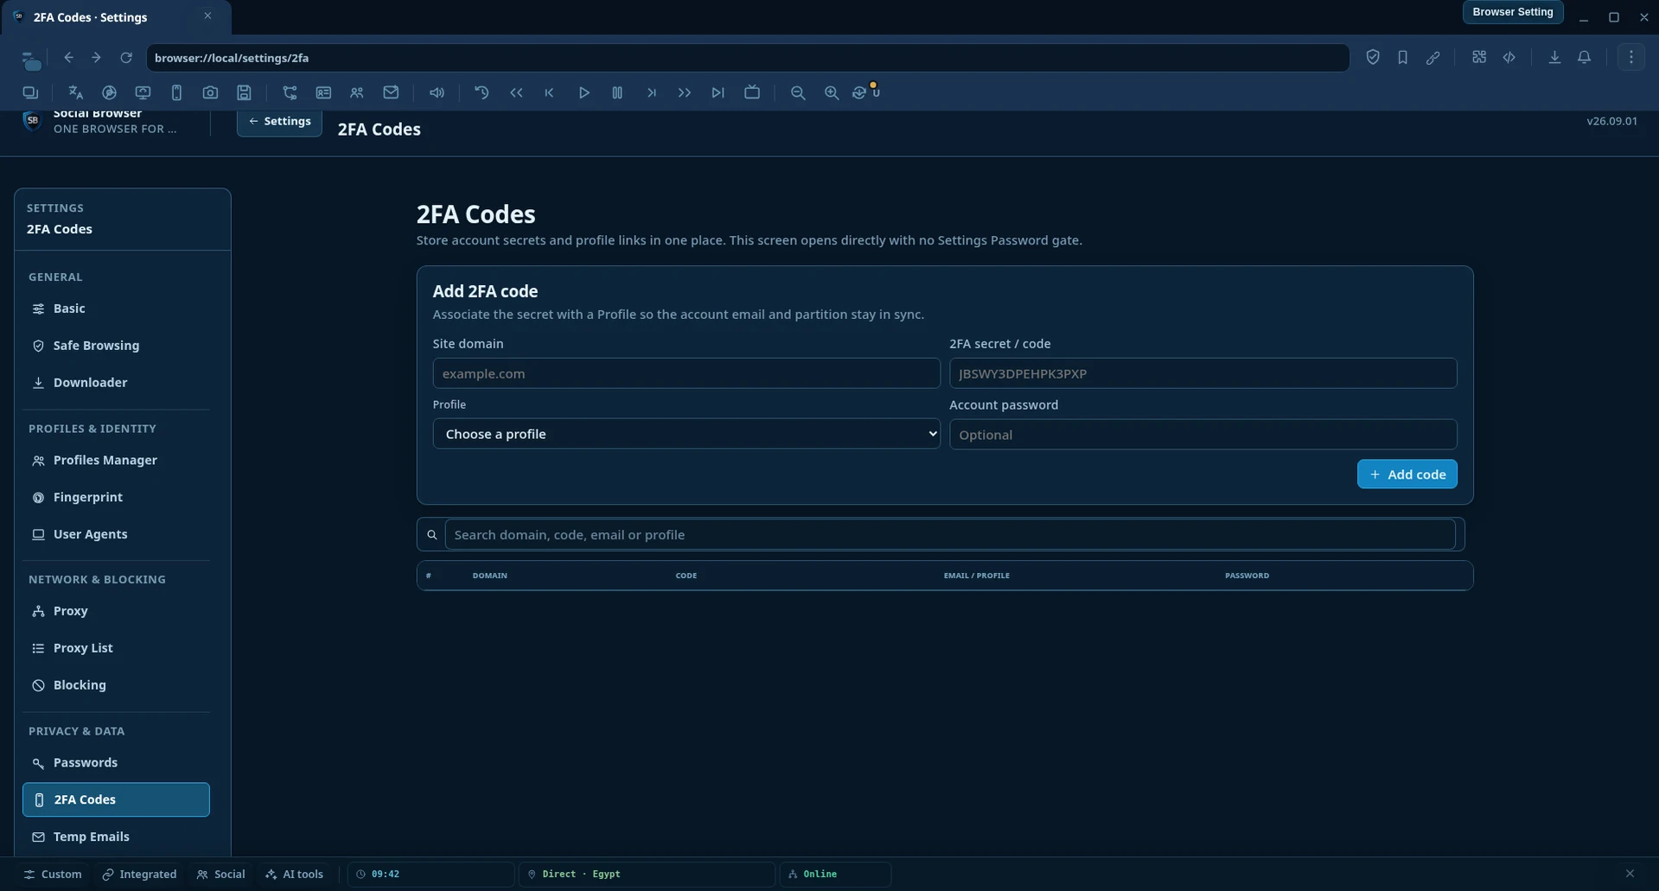Save the page with the floppy disk icon
Screen dimensions: 1659x891
pyautogui.click(x=244, y=92)
